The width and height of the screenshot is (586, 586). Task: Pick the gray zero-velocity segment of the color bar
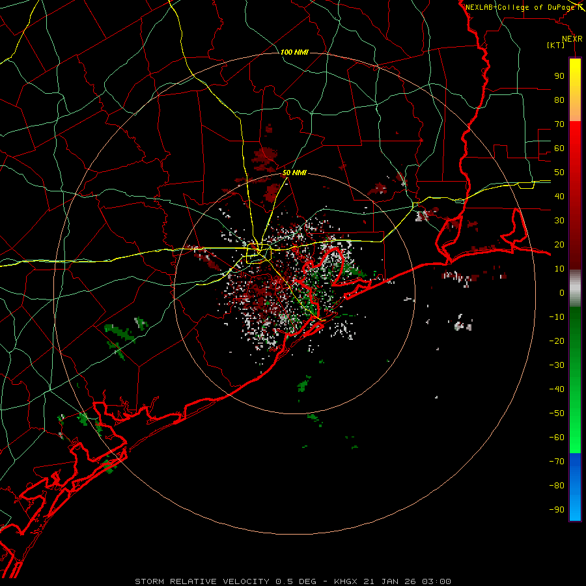pyautogui.click(x=575, y=288)
